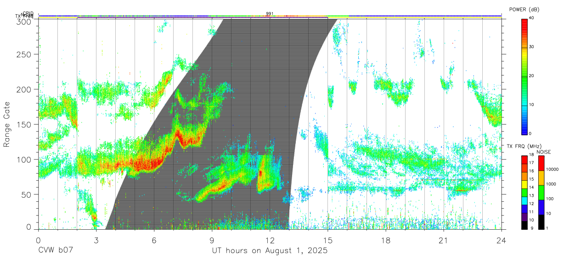Click the 'CPID' label at top left

[28, 13]
